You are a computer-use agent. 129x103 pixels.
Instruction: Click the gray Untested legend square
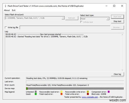36,92
